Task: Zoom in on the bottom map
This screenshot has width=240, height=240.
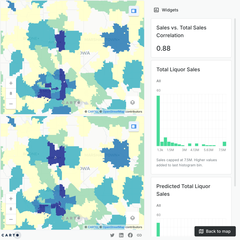Action: pos(11,199)
